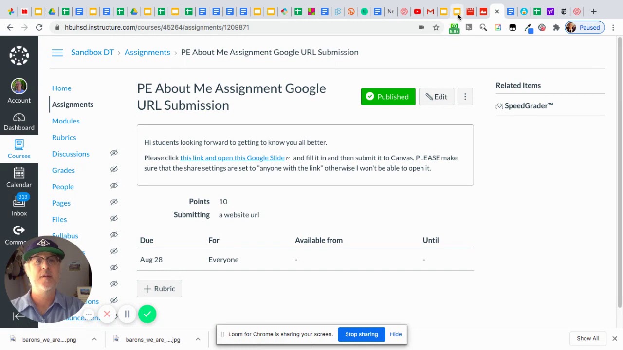Click the hidden-eye icon beside Grades
The height and width of the screenshot is (350, 623).
[x=114, y=169]
